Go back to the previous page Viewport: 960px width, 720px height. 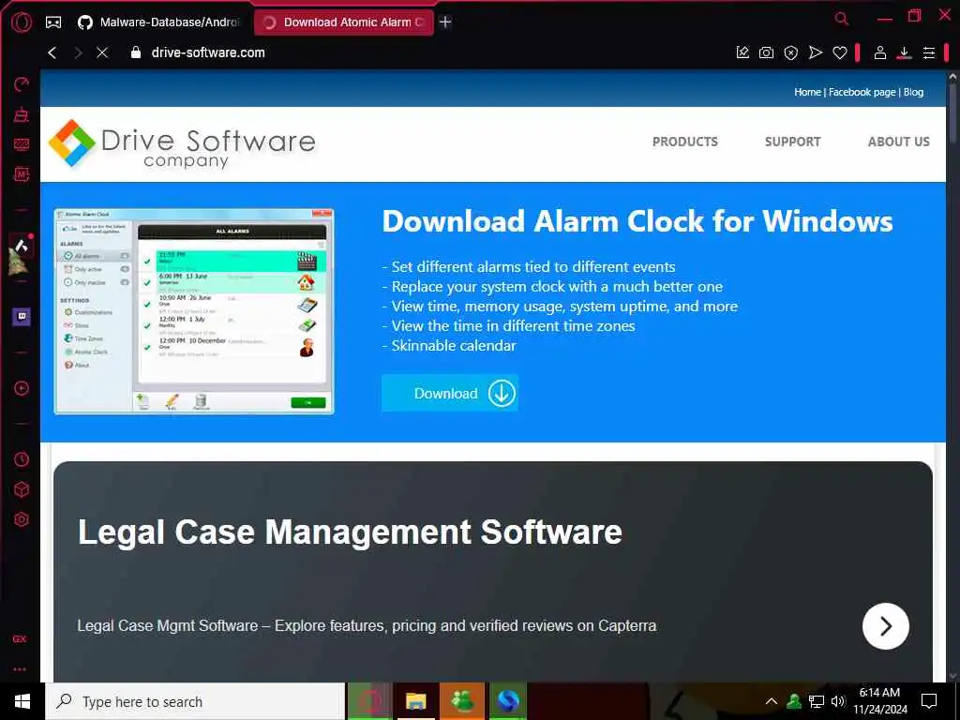[52, 52]
